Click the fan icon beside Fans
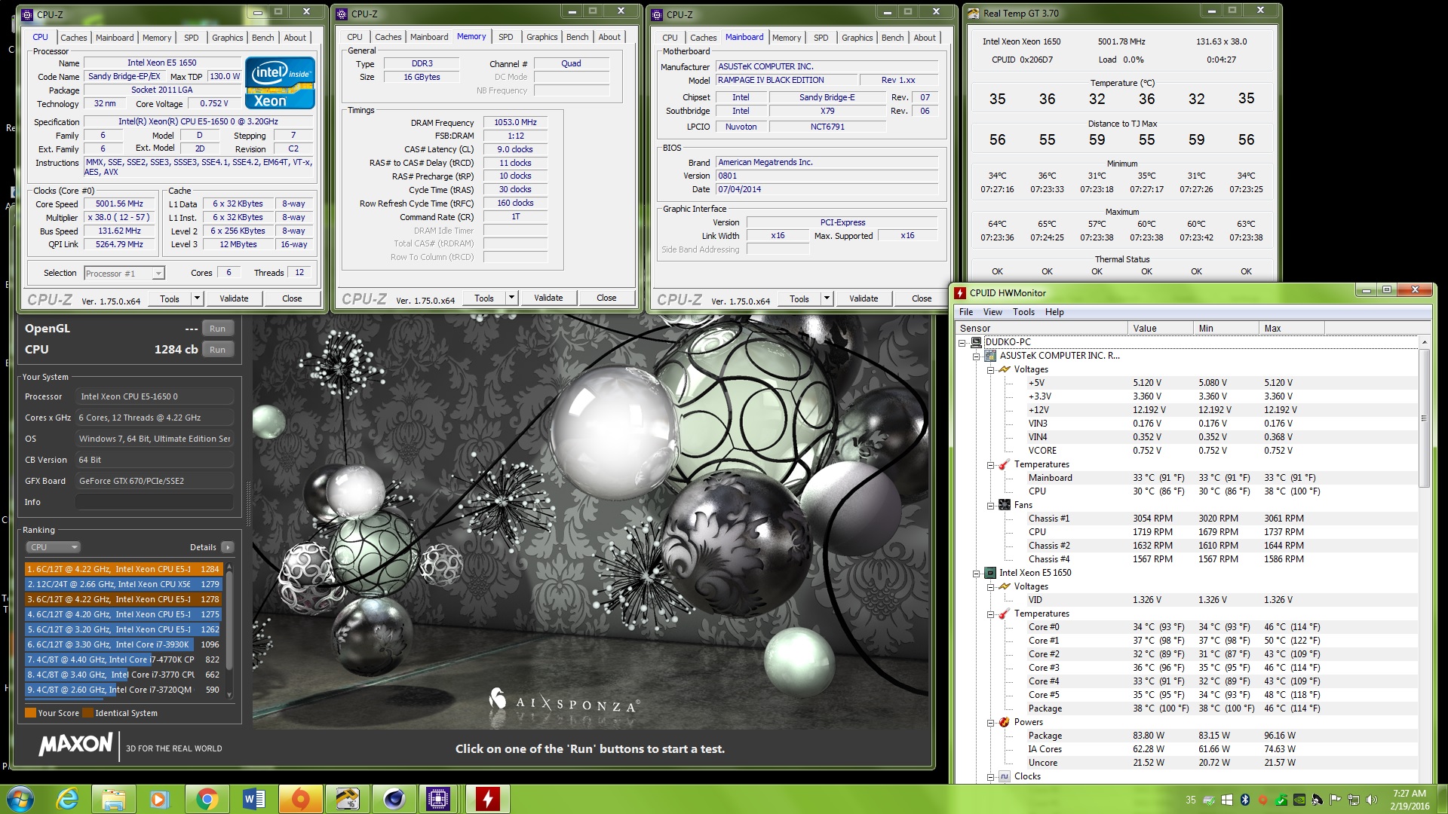The height and width of the screenshot is (814, 1448). [x=1005, y=505]
